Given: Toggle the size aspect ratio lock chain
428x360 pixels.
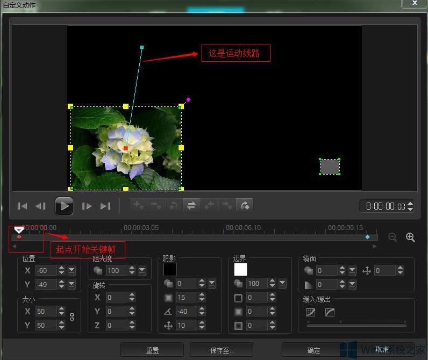Looking at the screenshot, I should [x=72, y=318].
